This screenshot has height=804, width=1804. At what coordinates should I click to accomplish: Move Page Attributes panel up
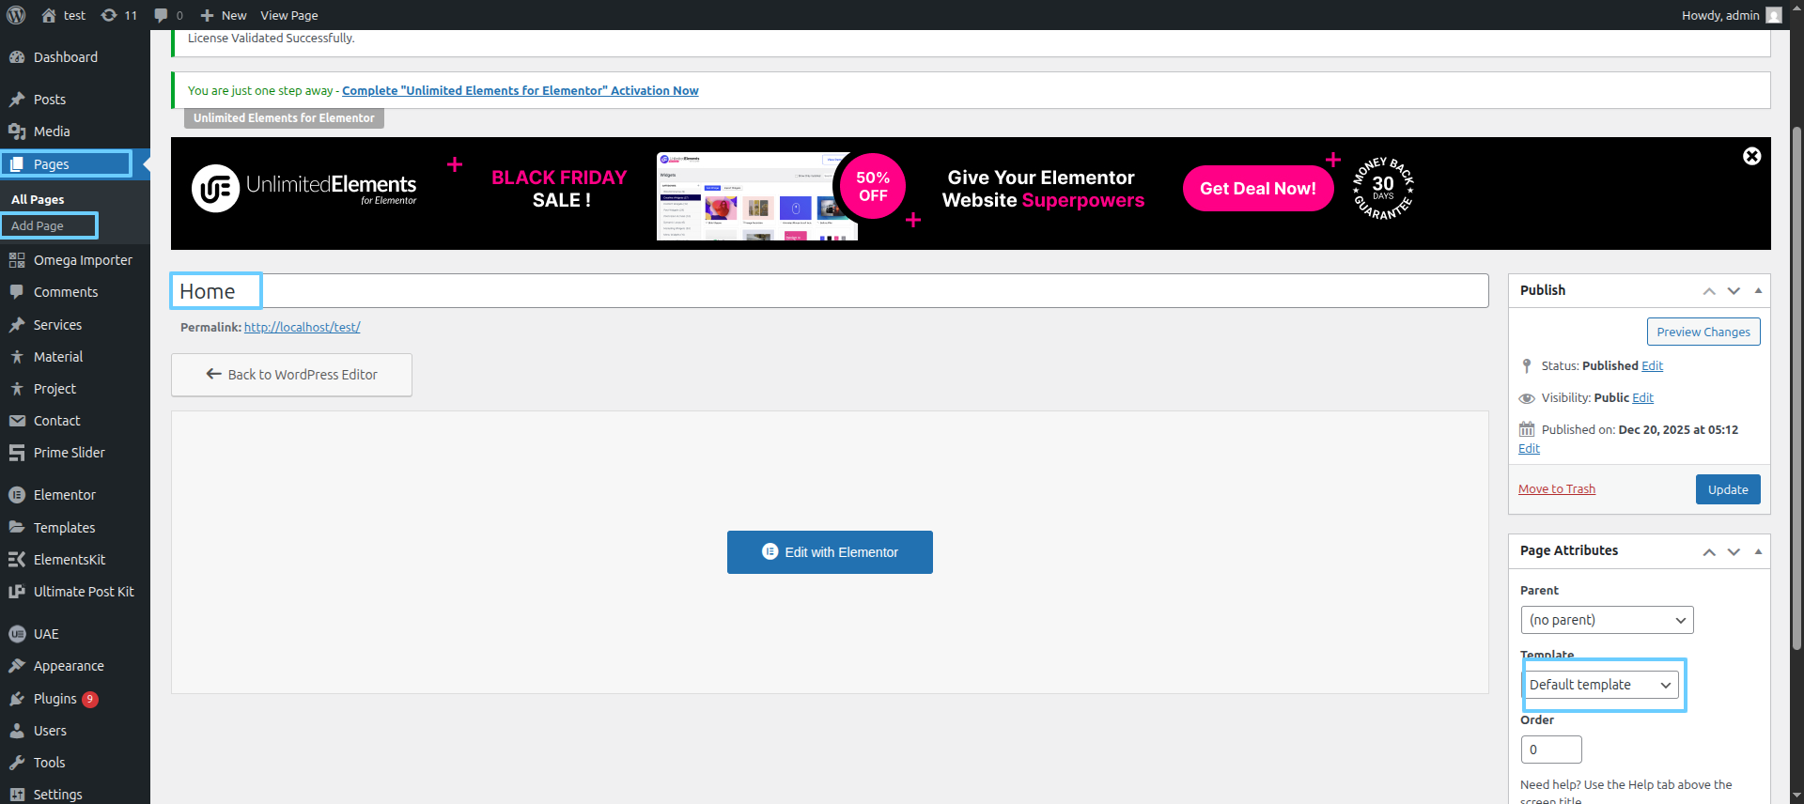(1709, 552)
